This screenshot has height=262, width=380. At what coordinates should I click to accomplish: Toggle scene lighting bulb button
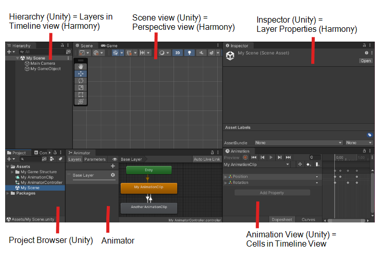pos(189,53)
